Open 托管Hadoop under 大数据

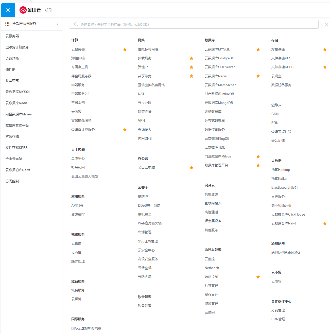[280, 170]
